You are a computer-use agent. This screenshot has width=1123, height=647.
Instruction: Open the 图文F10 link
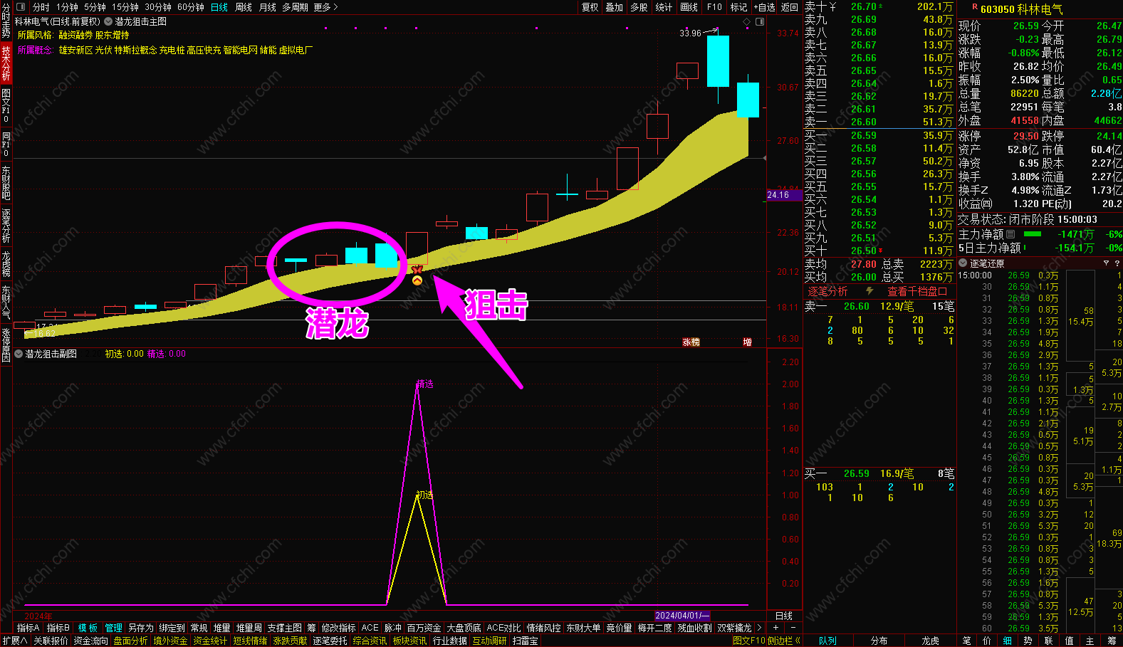[x=749, y=641]
